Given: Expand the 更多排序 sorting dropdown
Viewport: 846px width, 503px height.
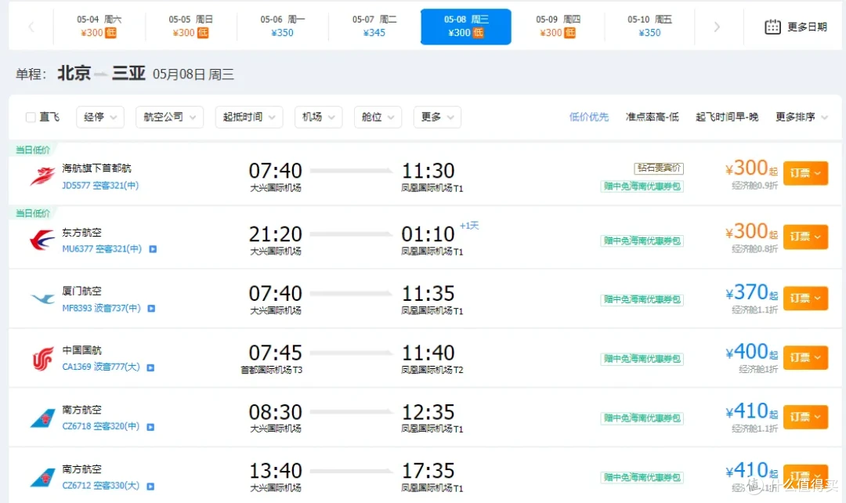Looking at the screenshot, I should point(801,117).
